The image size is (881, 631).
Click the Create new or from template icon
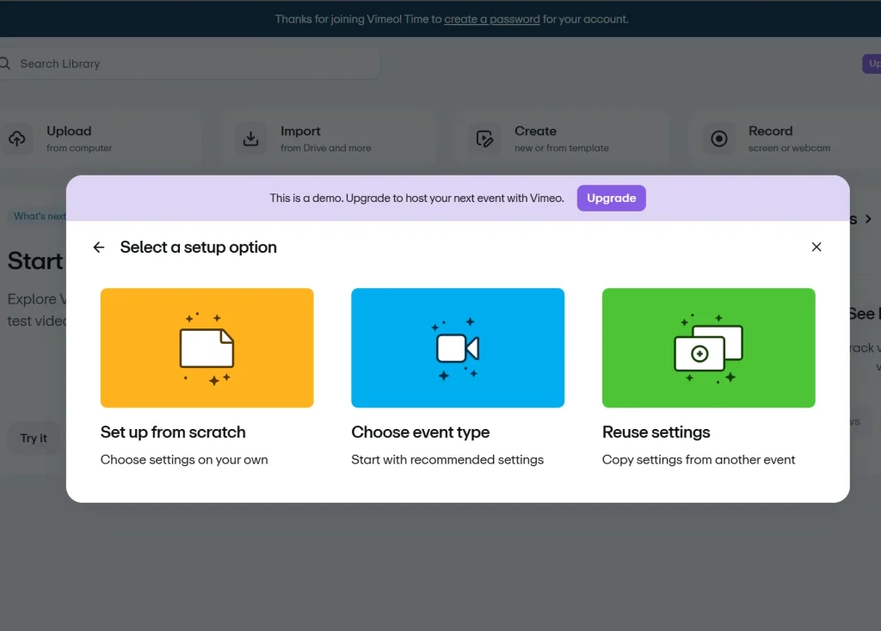tap(485, 138)
